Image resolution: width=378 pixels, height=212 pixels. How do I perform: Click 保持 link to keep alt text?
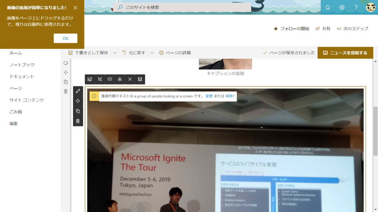point(229,96)
